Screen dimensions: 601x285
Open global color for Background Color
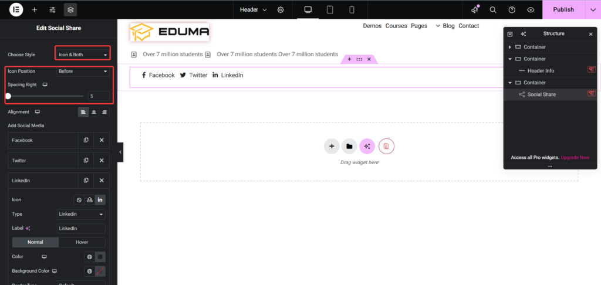[90, 271]
